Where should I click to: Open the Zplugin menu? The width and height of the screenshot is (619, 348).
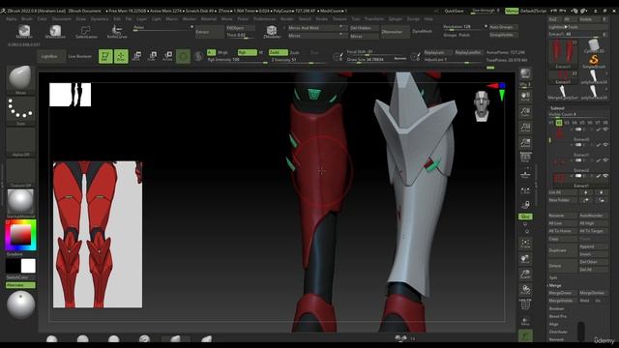click(396, 18)
